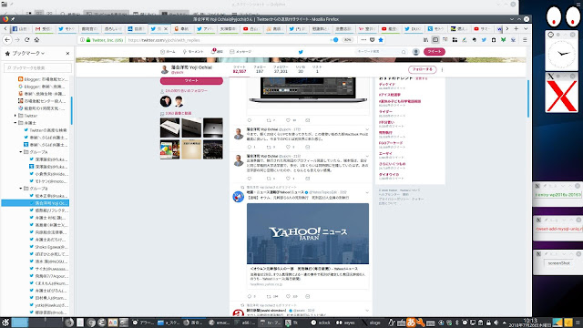583x328 pixels.
Task: Go to Twitter ホーム
Action: click(168, 52)
